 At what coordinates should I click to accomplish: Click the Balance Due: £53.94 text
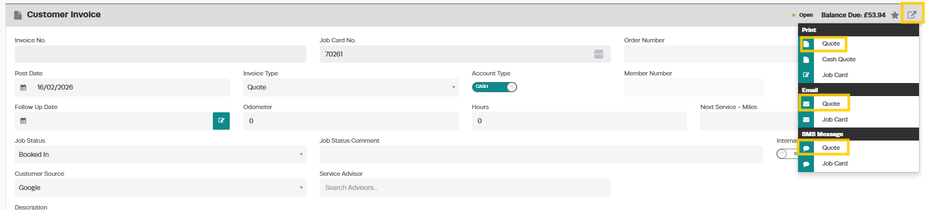(853, 15)
